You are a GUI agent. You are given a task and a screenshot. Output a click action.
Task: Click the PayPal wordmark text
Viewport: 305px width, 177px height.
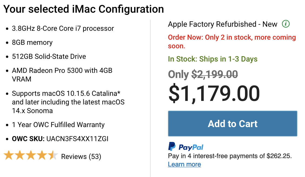(191, 147)
